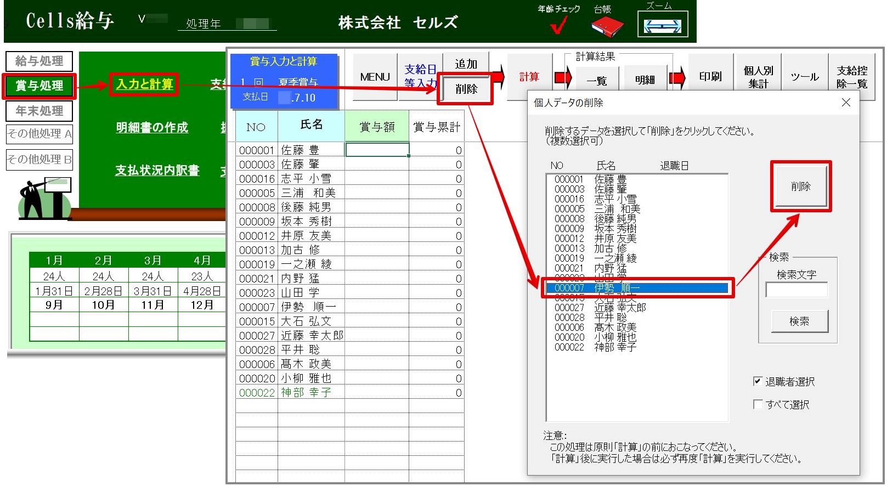Screen dimensions: 887x486
Task: Open the 年末処理 menu button
Action: [x=39, y=111]
